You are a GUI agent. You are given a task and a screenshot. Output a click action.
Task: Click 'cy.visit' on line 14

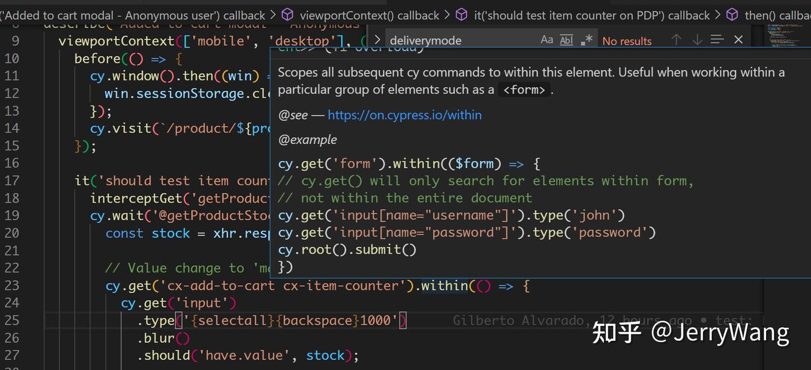click(121, 128)
